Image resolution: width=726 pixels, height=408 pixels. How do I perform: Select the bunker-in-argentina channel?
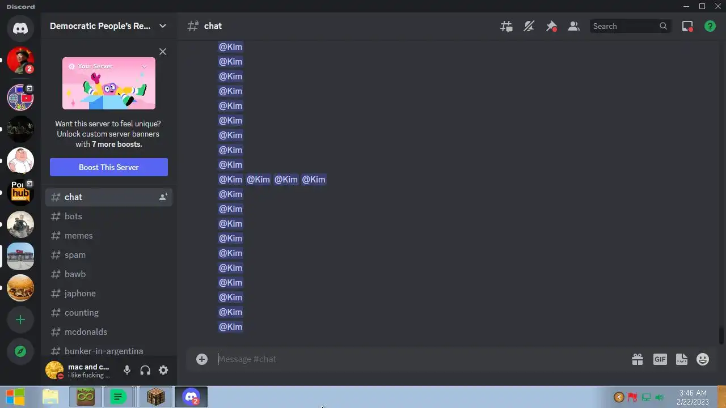[109, 350]
